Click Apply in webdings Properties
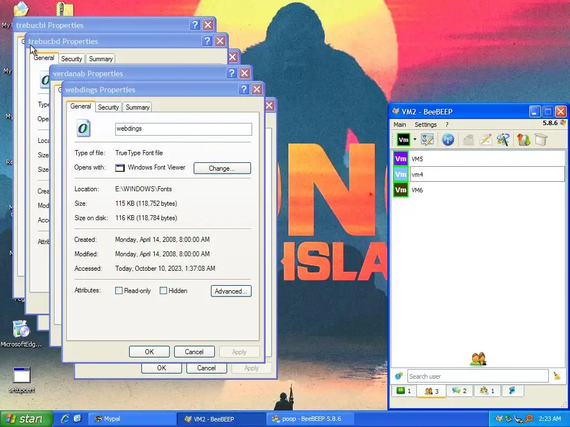The width and height of the screenshot is (570, 427). 239,351
